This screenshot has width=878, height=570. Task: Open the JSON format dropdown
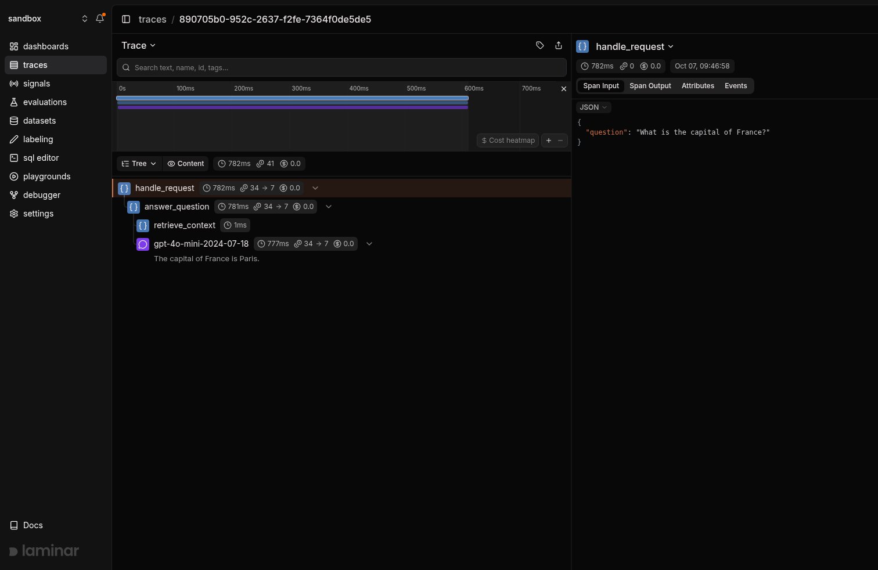[593, 107]
